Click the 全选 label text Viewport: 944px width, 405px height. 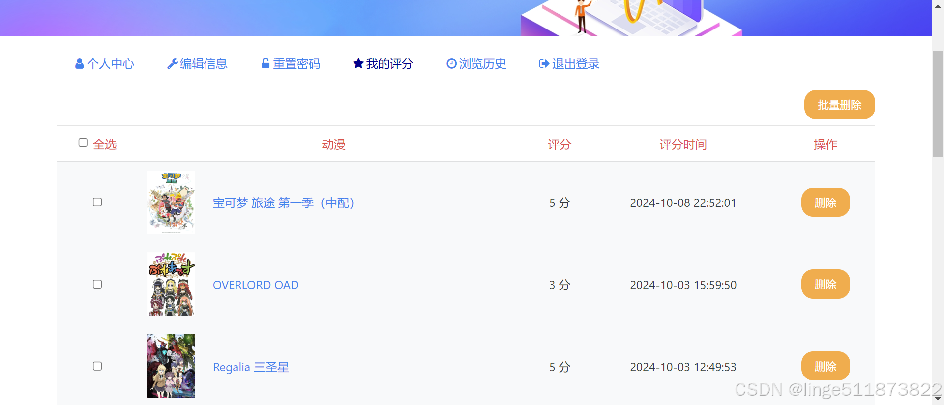(105, 145)
